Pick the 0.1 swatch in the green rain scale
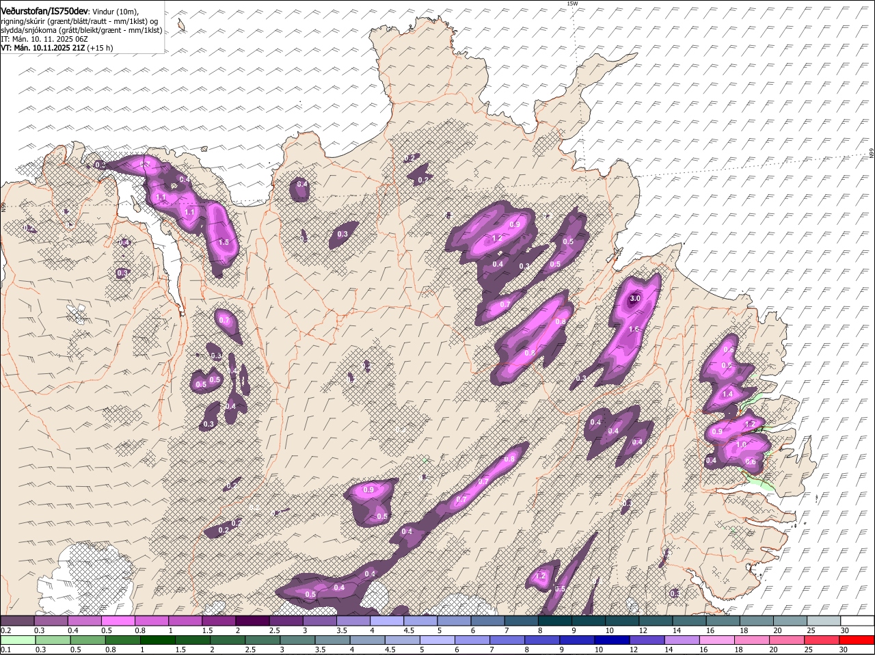 17,640
